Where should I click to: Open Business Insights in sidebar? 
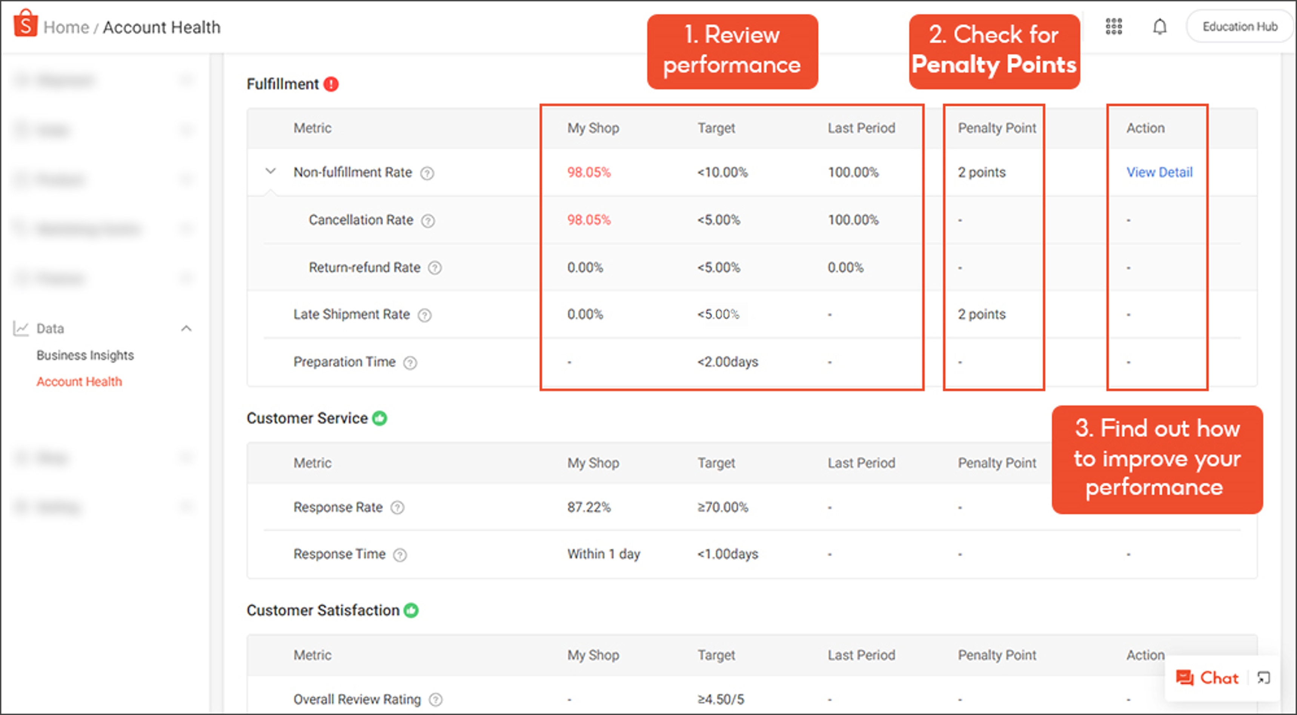[x=85, y=355]
